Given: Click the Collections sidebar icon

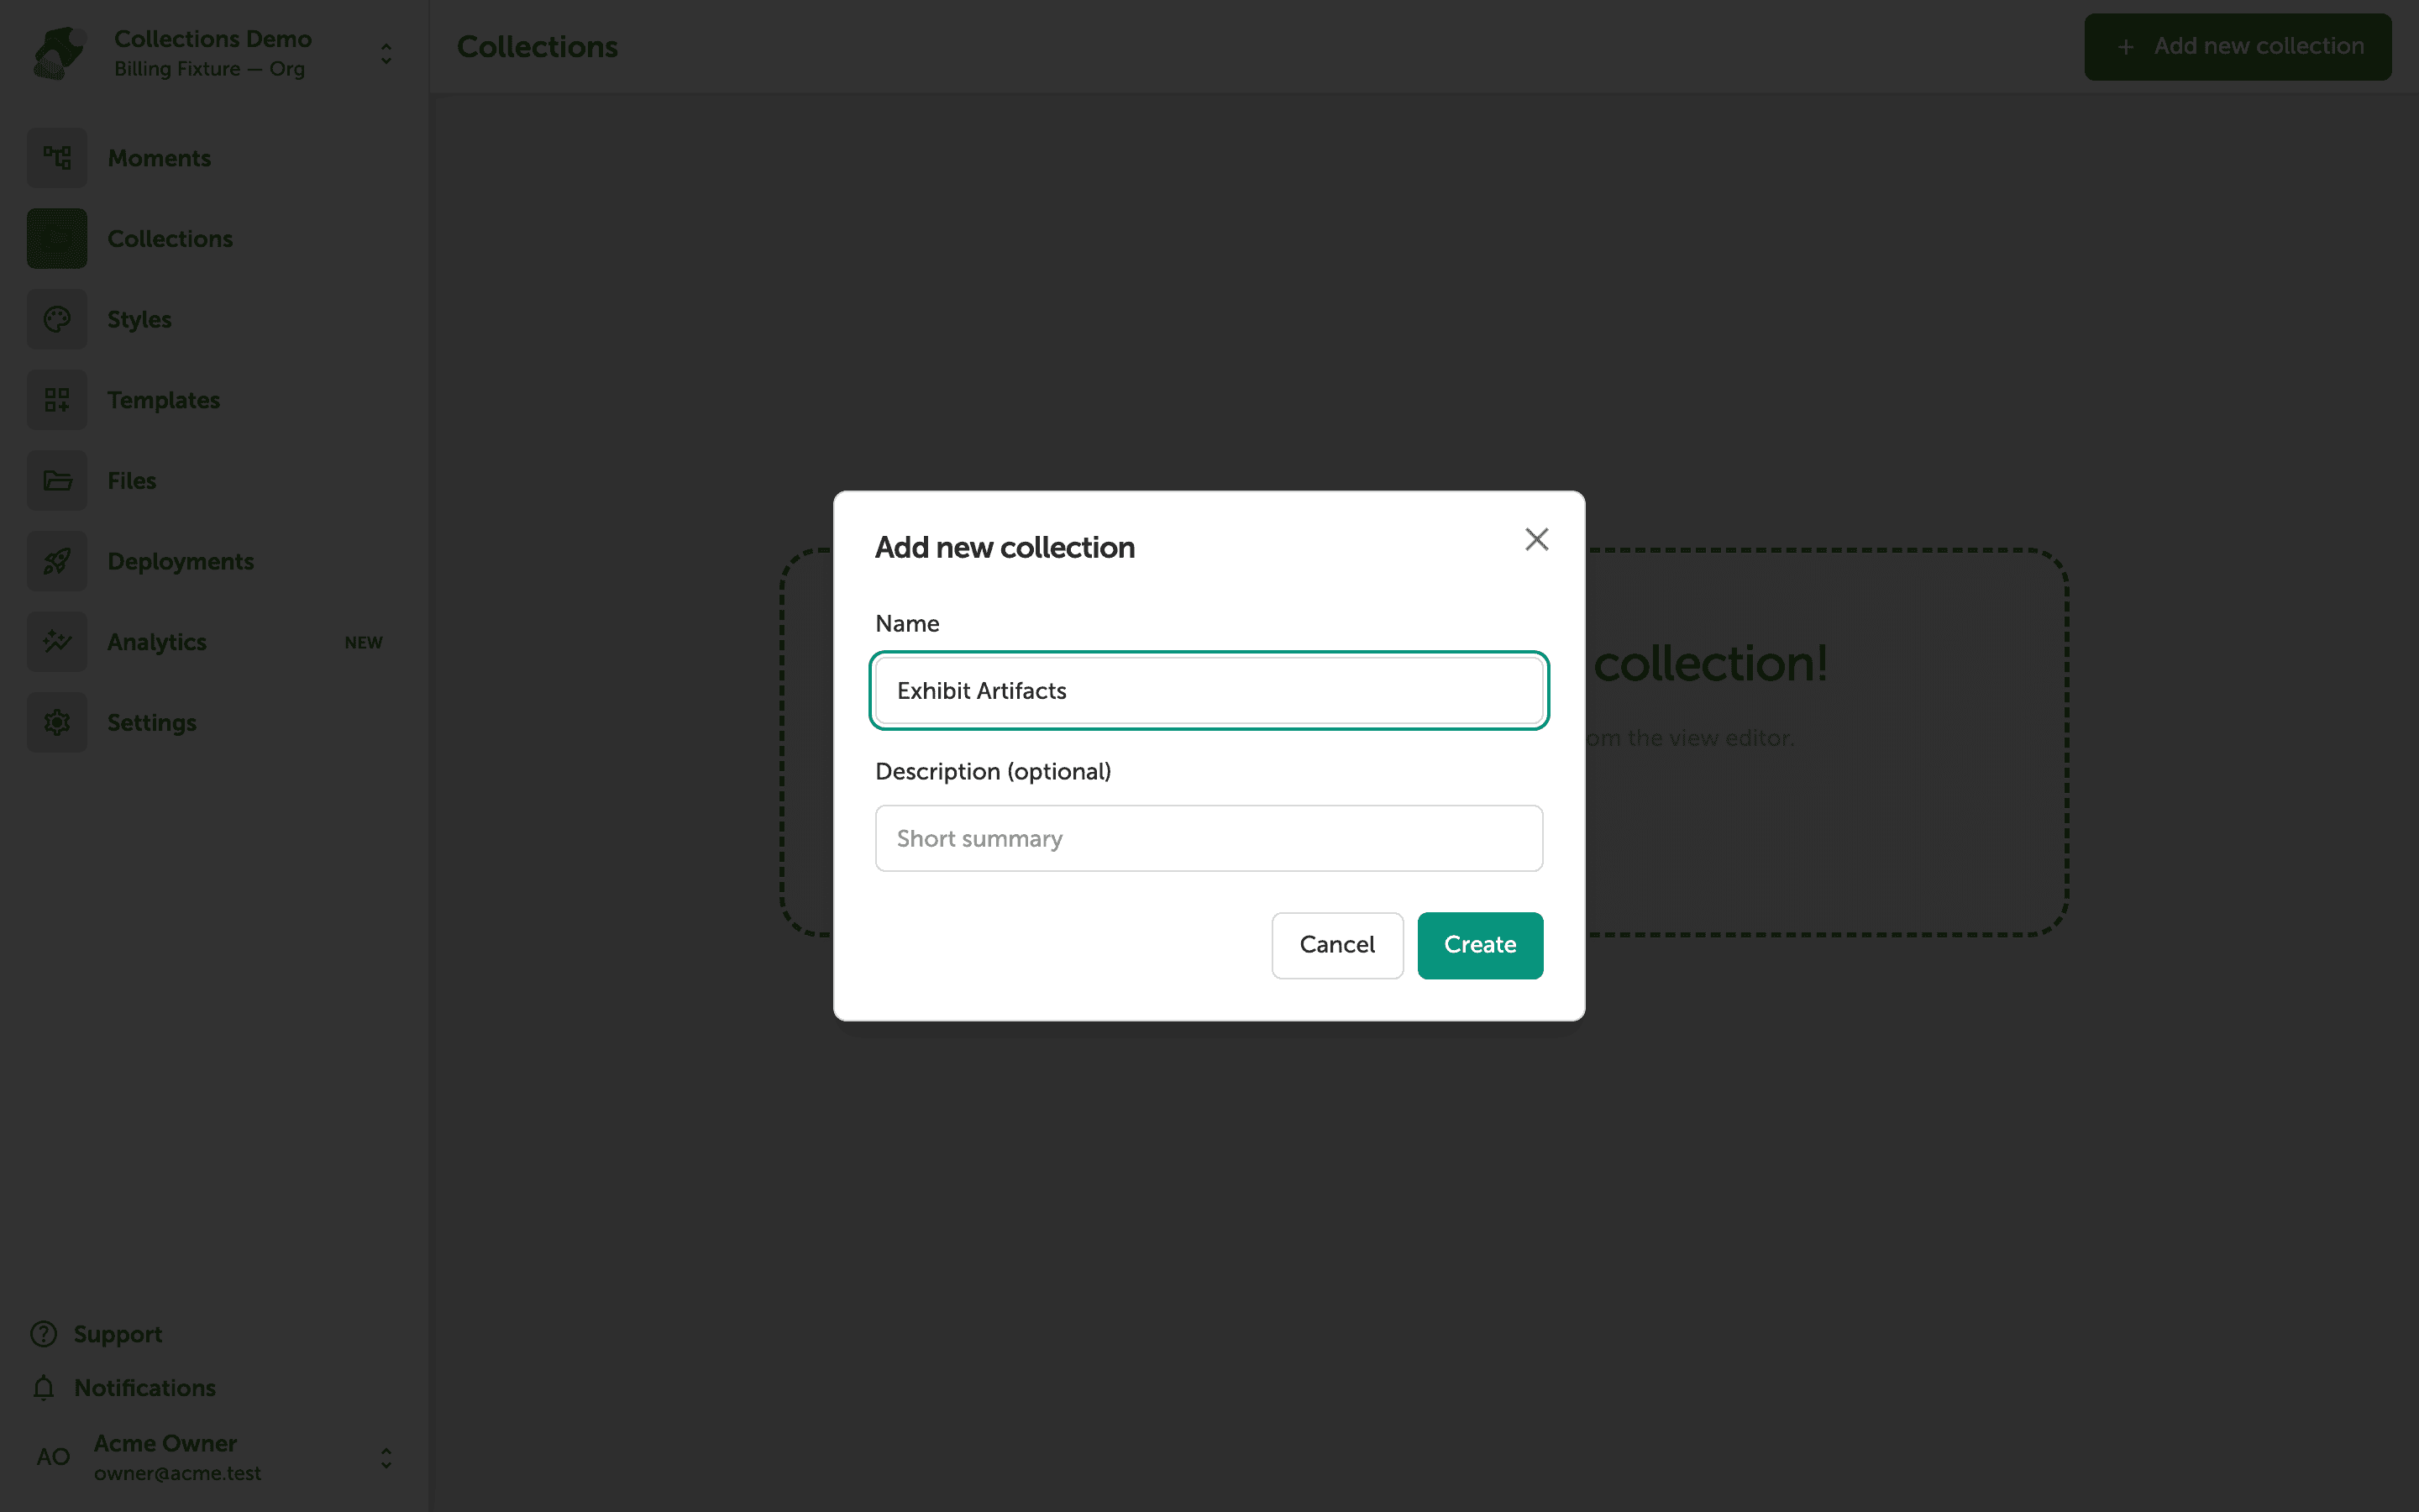Looking at the screenshot, I should pyautogui.click(x=57, y=238).
